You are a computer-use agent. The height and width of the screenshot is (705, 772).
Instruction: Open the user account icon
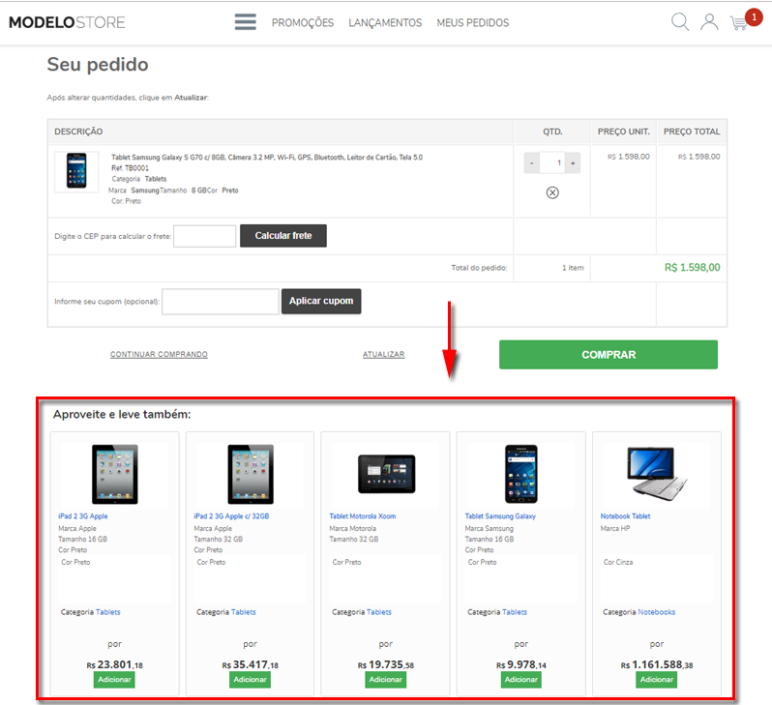[x=709, y=22]
